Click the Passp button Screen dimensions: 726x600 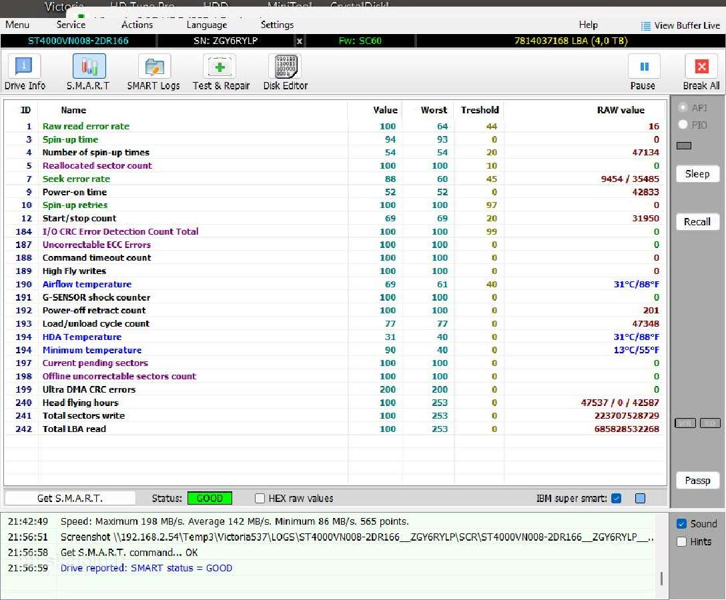pyautogui.click(x=697, y=481)
